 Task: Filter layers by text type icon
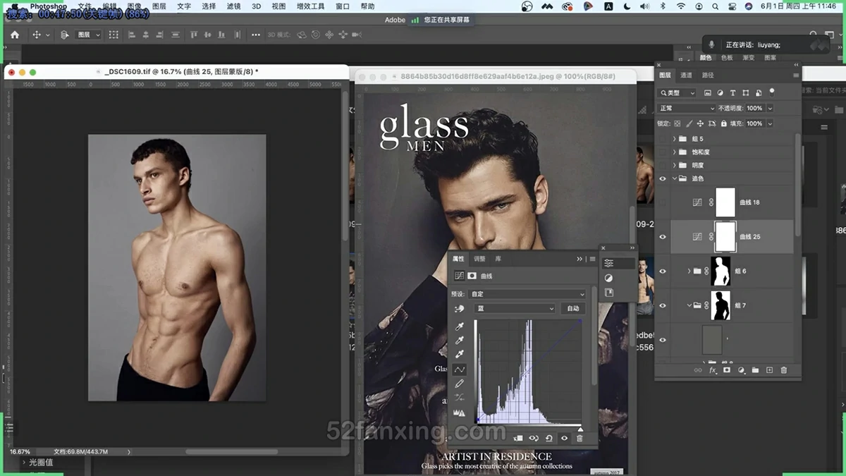(x=733, y=93)
